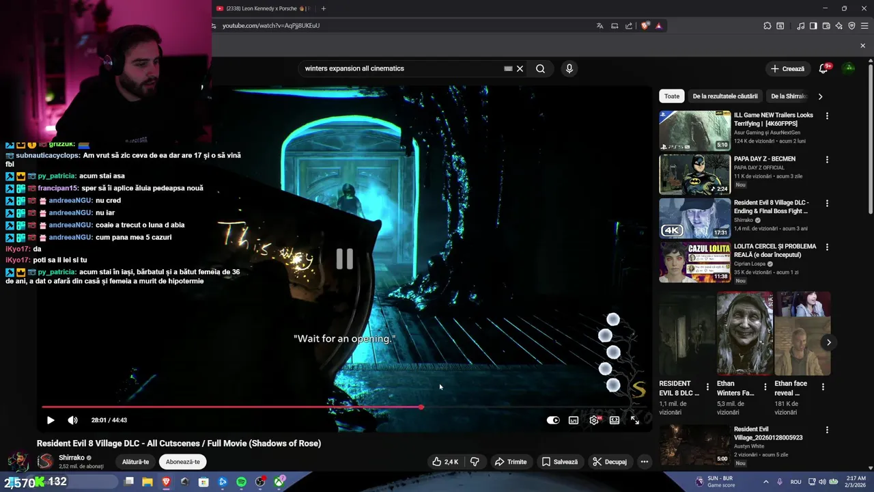Viewport: 874px width, 492px height.
Task: Open options for Resident Evil 8 DLC Ending
Action: (x=827, y=203)
